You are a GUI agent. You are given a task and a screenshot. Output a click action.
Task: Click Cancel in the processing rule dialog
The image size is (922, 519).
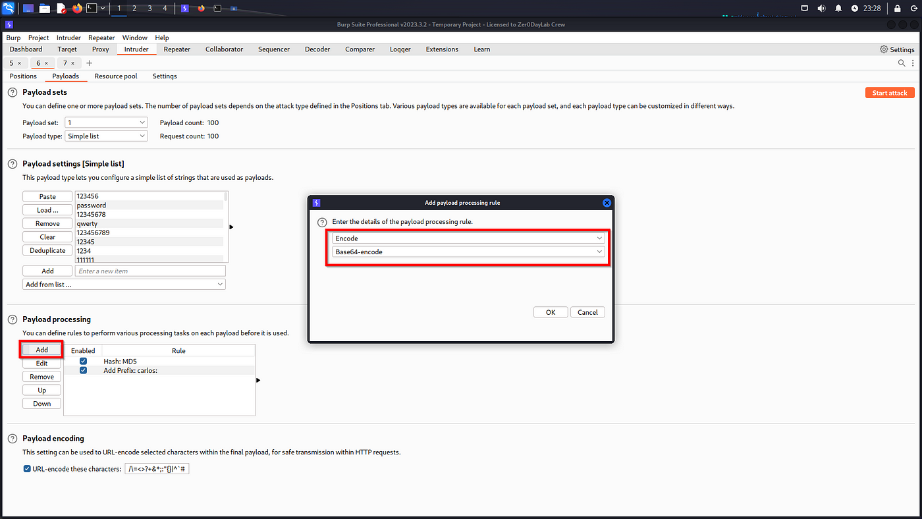pyautogui.click(x=587, y=312)
